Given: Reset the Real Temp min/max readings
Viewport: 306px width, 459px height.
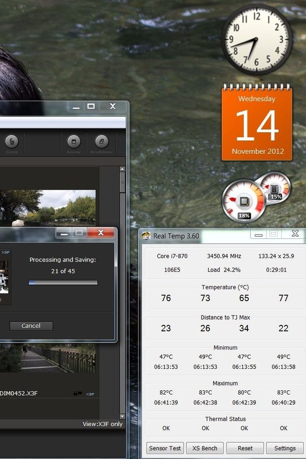Looking at the screenshot, I should [x=245, y=448].
